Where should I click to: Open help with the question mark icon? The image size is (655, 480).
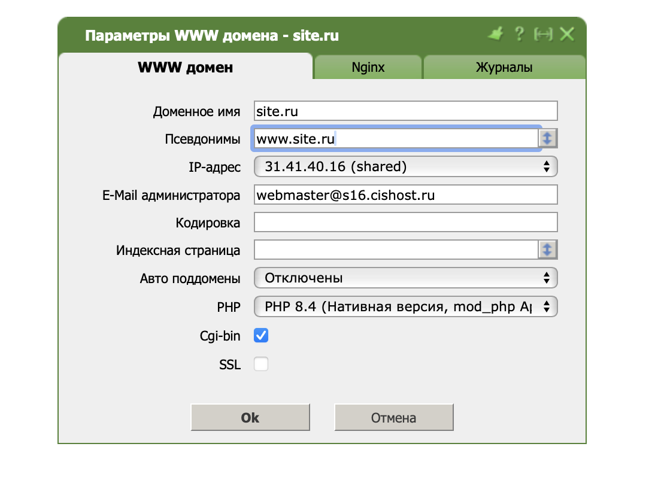pos(520,35)
